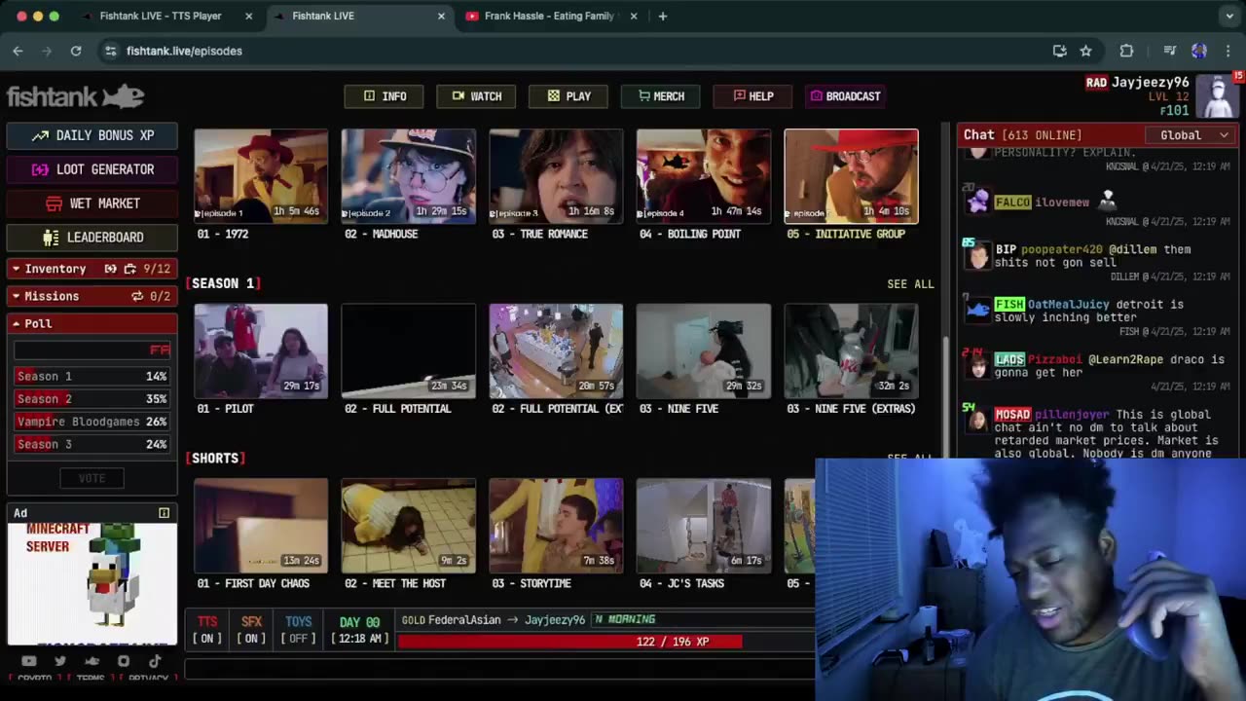
Task: Click the poll VOTE button
Action: (x=92, y=478)
